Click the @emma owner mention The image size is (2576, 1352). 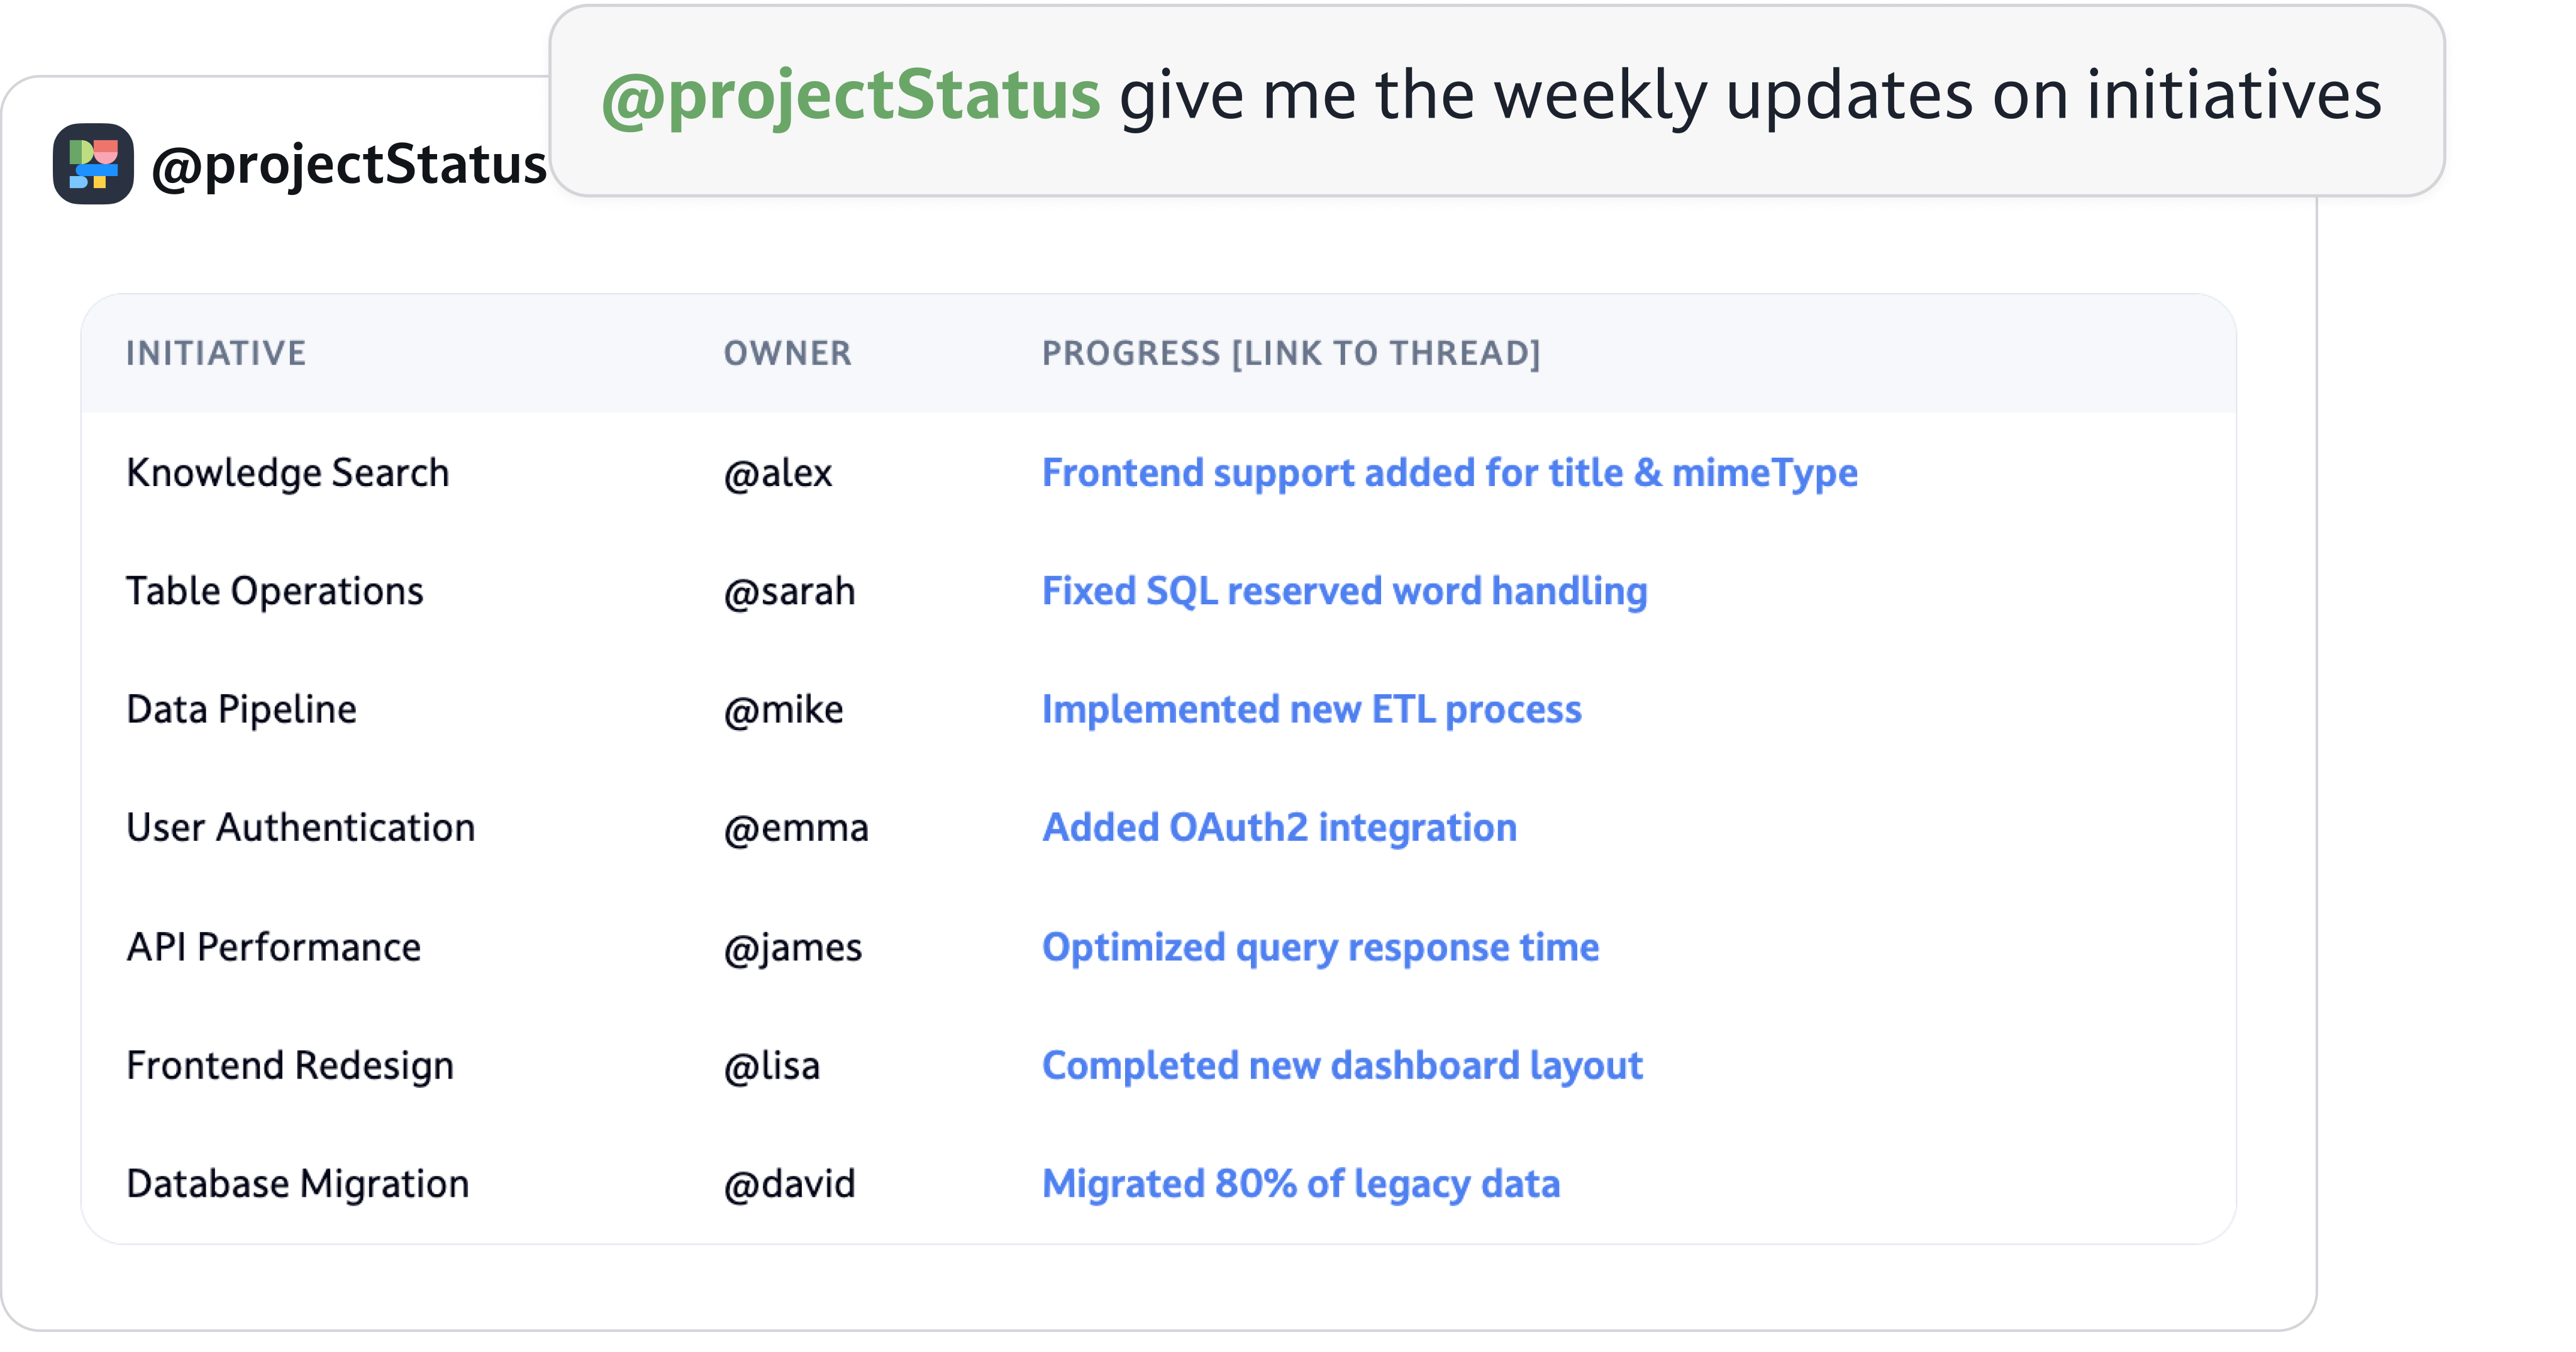coord(796,828)
